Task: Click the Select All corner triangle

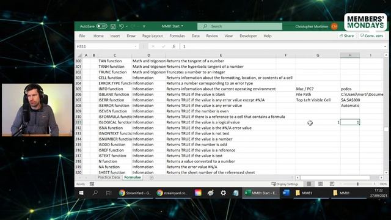Action: (x=79, y=56)
